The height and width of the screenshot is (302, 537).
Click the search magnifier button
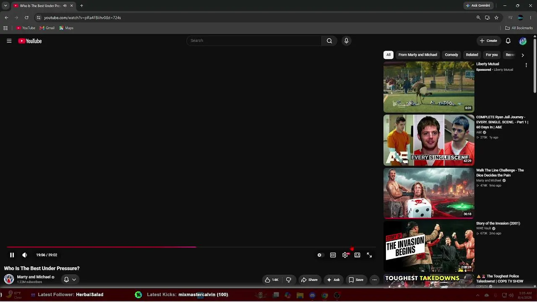pos(329,41)
